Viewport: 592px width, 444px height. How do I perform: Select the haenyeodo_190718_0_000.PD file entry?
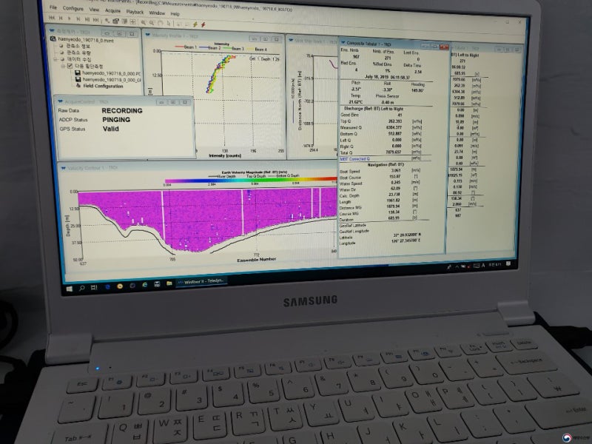(x=112, y=73)
